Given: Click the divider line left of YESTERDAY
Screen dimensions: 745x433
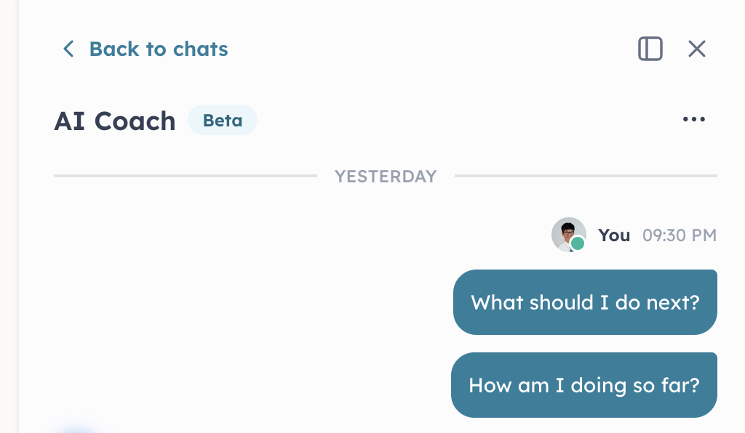Looking at the screenshot, I should click(186, 176).
